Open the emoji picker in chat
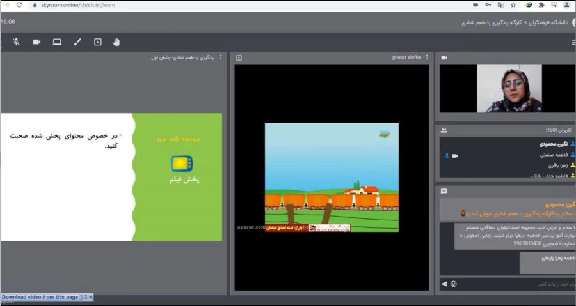 tap(454, 283)
